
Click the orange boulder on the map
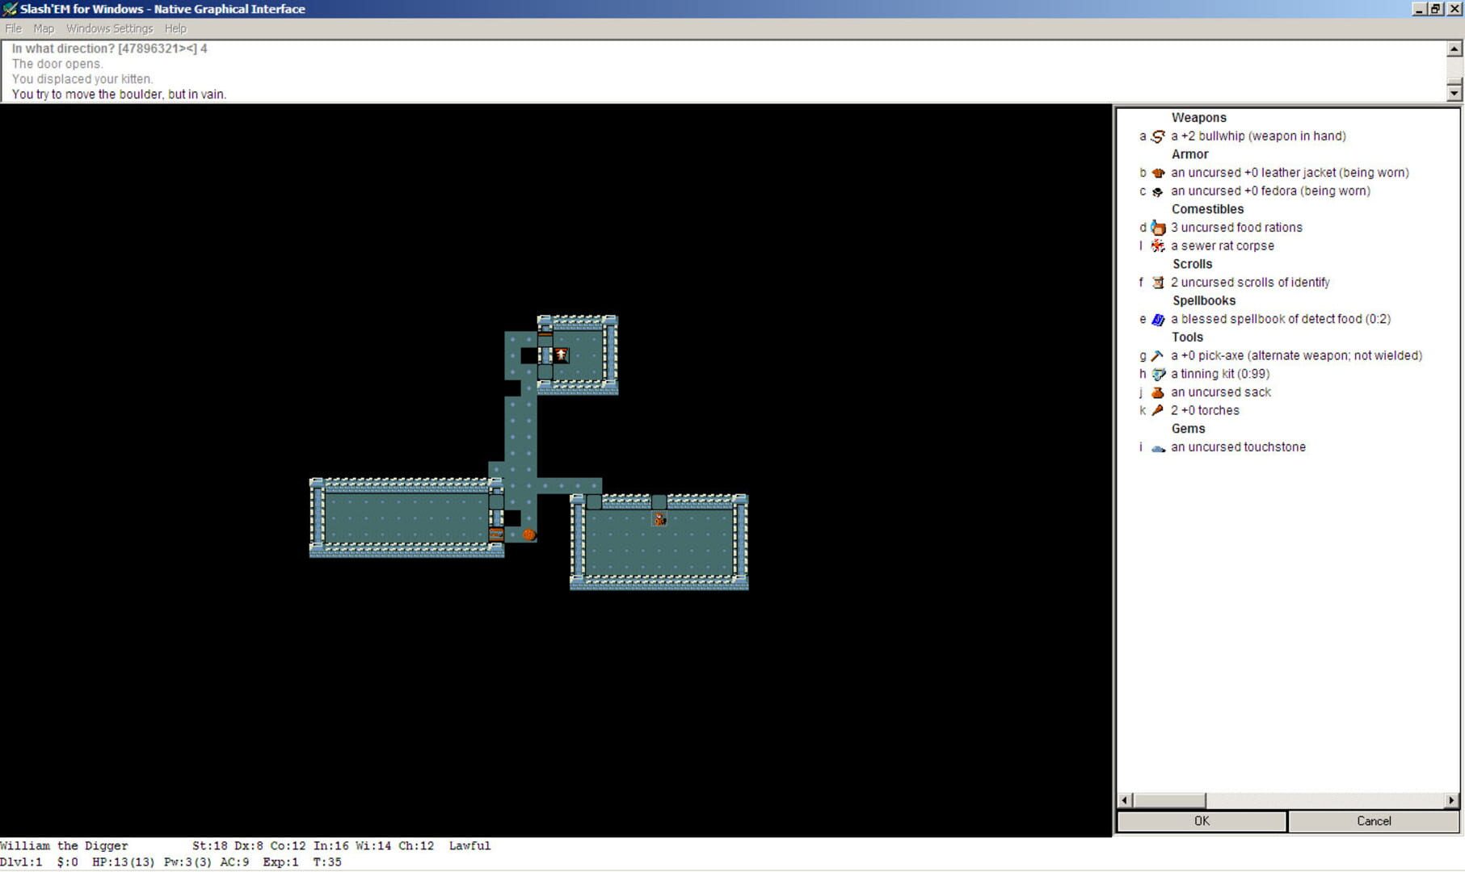point(528,535)
